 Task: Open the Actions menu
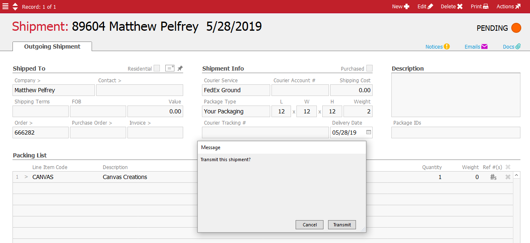coord(508,7)
